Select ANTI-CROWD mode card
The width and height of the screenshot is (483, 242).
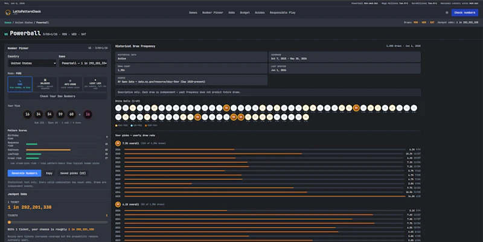tap(70, 84)
